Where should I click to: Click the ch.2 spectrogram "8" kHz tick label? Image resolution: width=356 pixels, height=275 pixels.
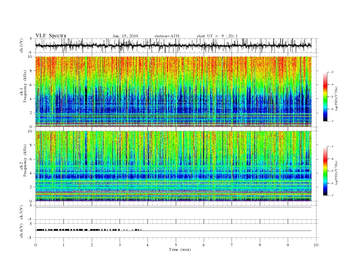(x=31, y=145)
